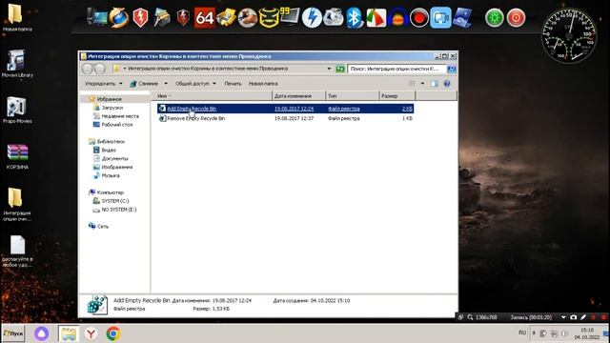The height and width of the screenshot is (343, 610).
Task: Toggle the preview pane icon in Explorer
Action: [x=435, y=84]
